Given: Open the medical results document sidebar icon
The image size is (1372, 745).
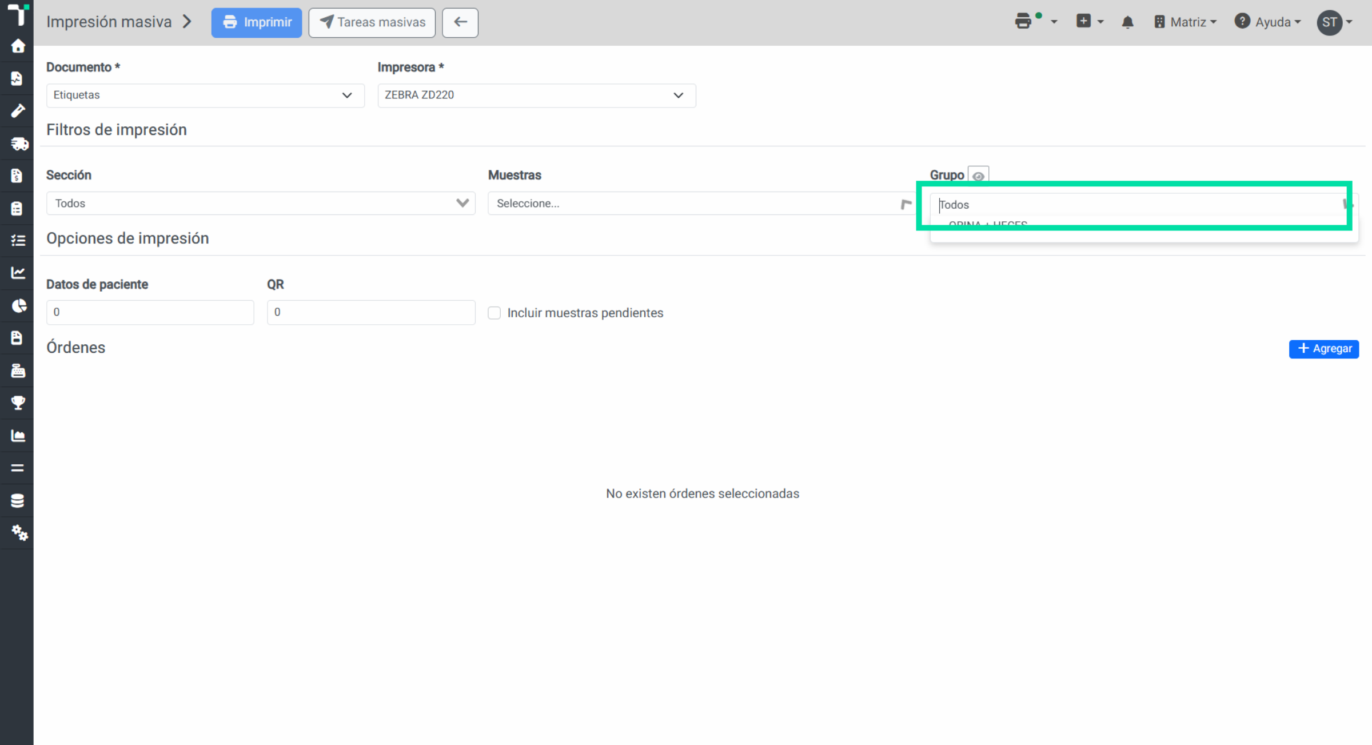Looking at the screenshot, I should pos(17,78).
